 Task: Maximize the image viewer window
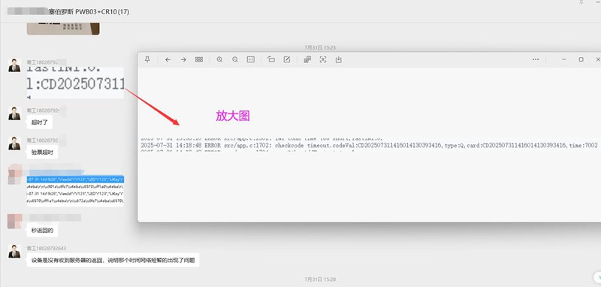tap(581, 59)
